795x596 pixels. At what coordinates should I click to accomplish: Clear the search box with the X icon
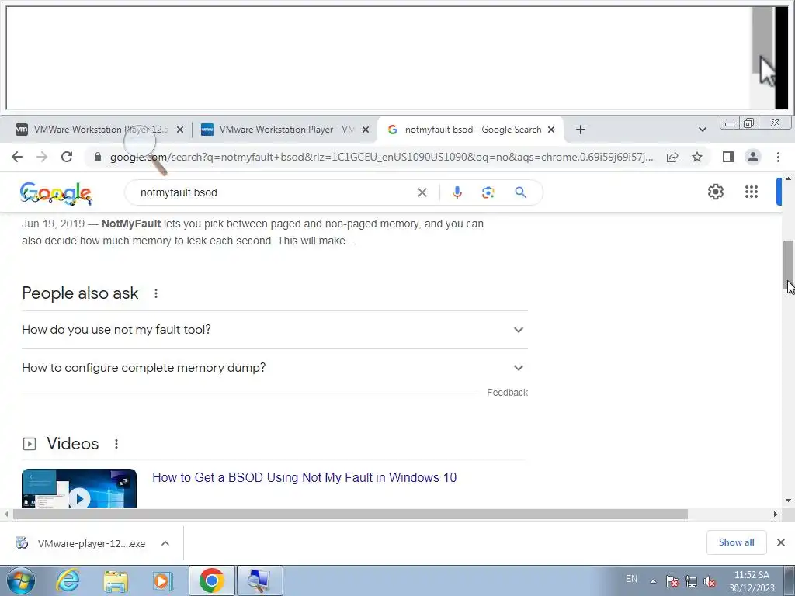coord(422,192)
